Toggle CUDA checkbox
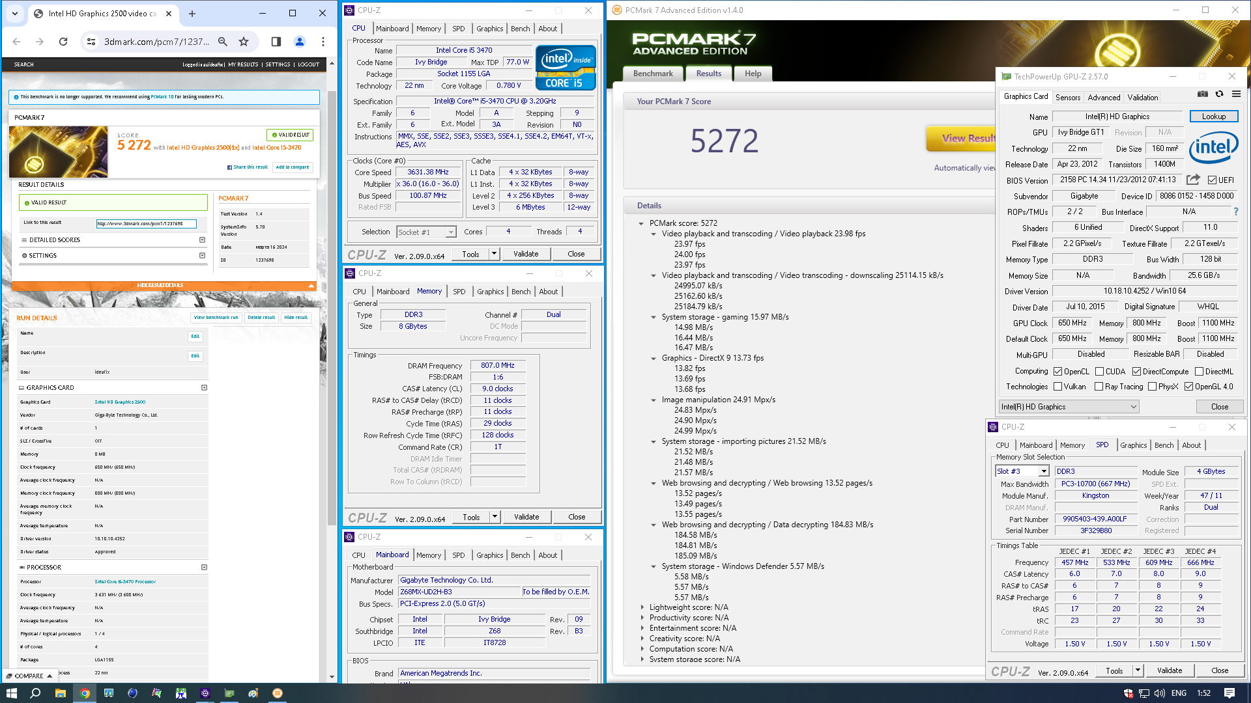The image size is (1251, 703). click(x=1100, y=372)
